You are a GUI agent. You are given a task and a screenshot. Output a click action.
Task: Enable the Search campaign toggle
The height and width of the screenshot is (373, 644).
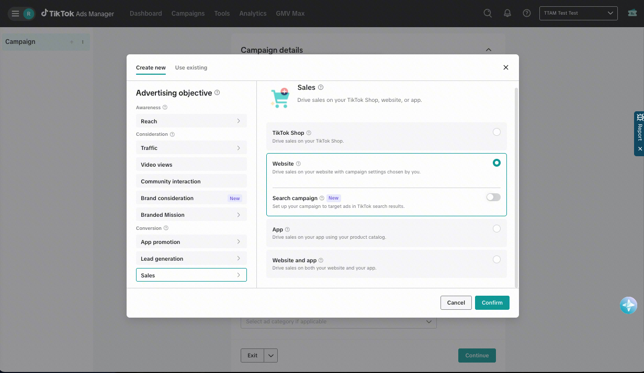click(x=493, y=197)
